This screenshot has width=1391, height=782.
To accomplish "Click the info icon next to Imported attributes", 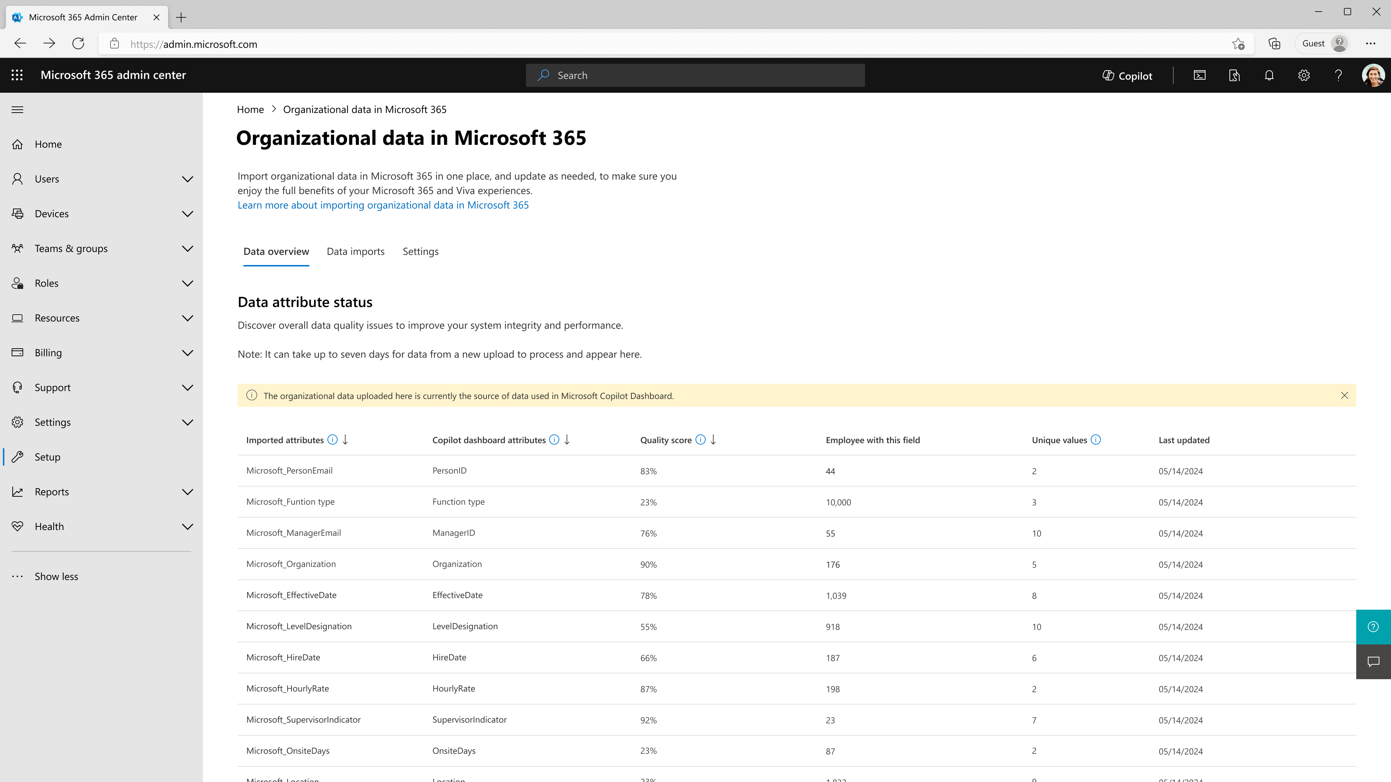I will point(333,440).
